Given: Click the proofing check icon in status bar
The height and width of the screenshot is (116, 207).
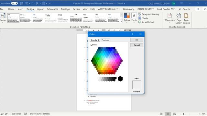Looking at the screenshot, I should (x=26, y=114).
